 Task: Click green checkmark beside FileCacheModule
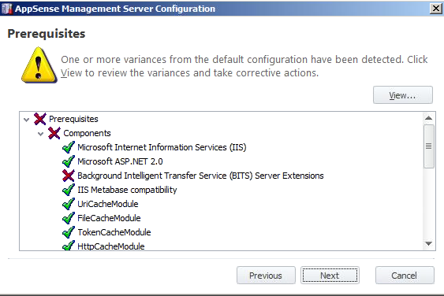[x=69, y=218]
